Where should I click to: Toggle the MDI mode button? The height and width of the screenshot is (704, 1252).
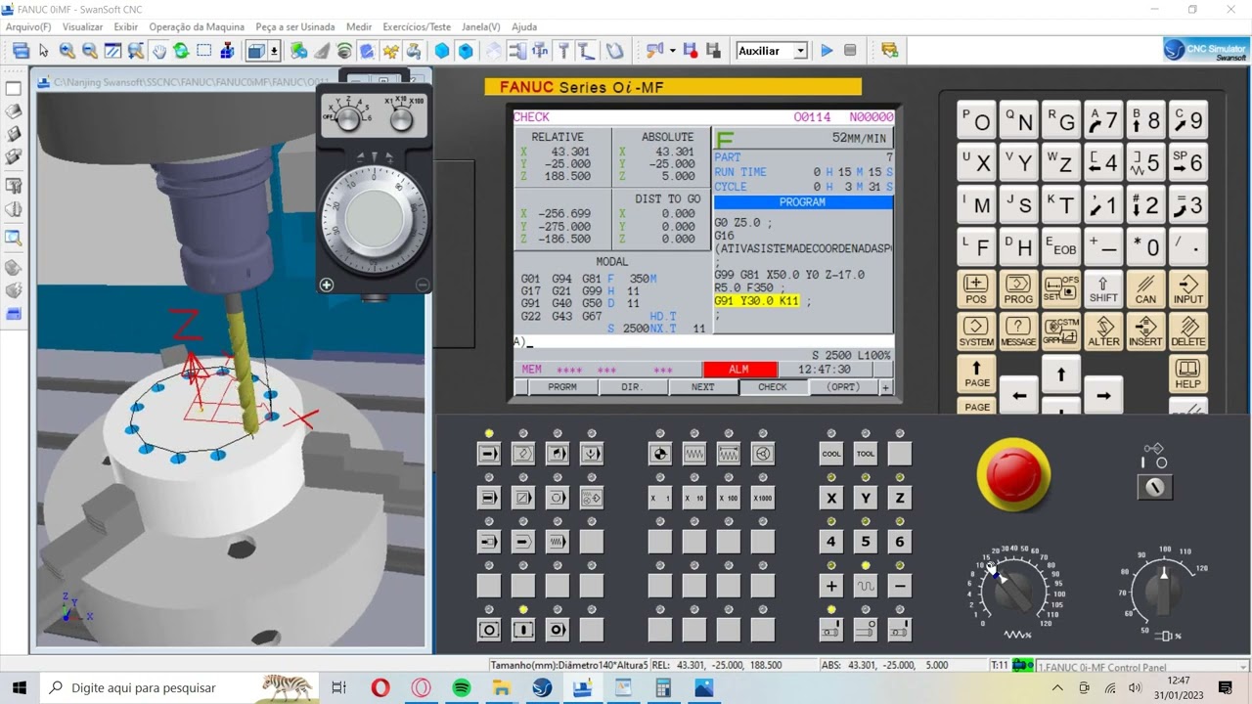click(558, 454)
